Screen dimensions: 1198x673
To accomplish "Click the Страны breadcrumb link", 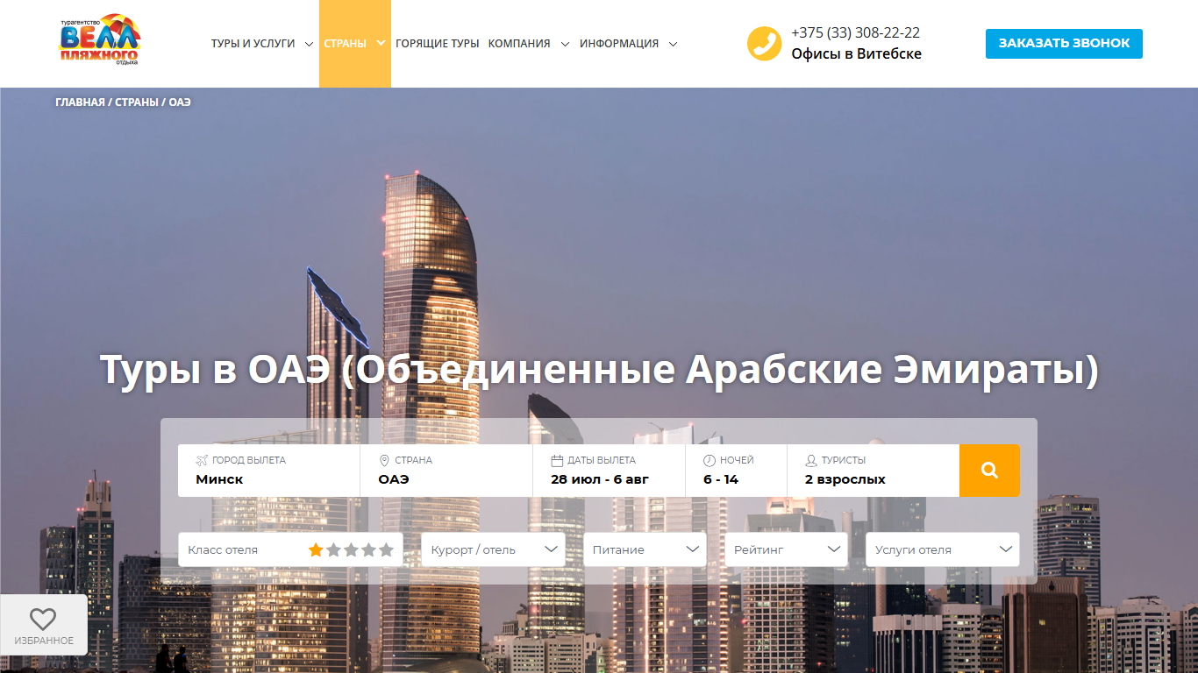I will click(x=137, y=103).
